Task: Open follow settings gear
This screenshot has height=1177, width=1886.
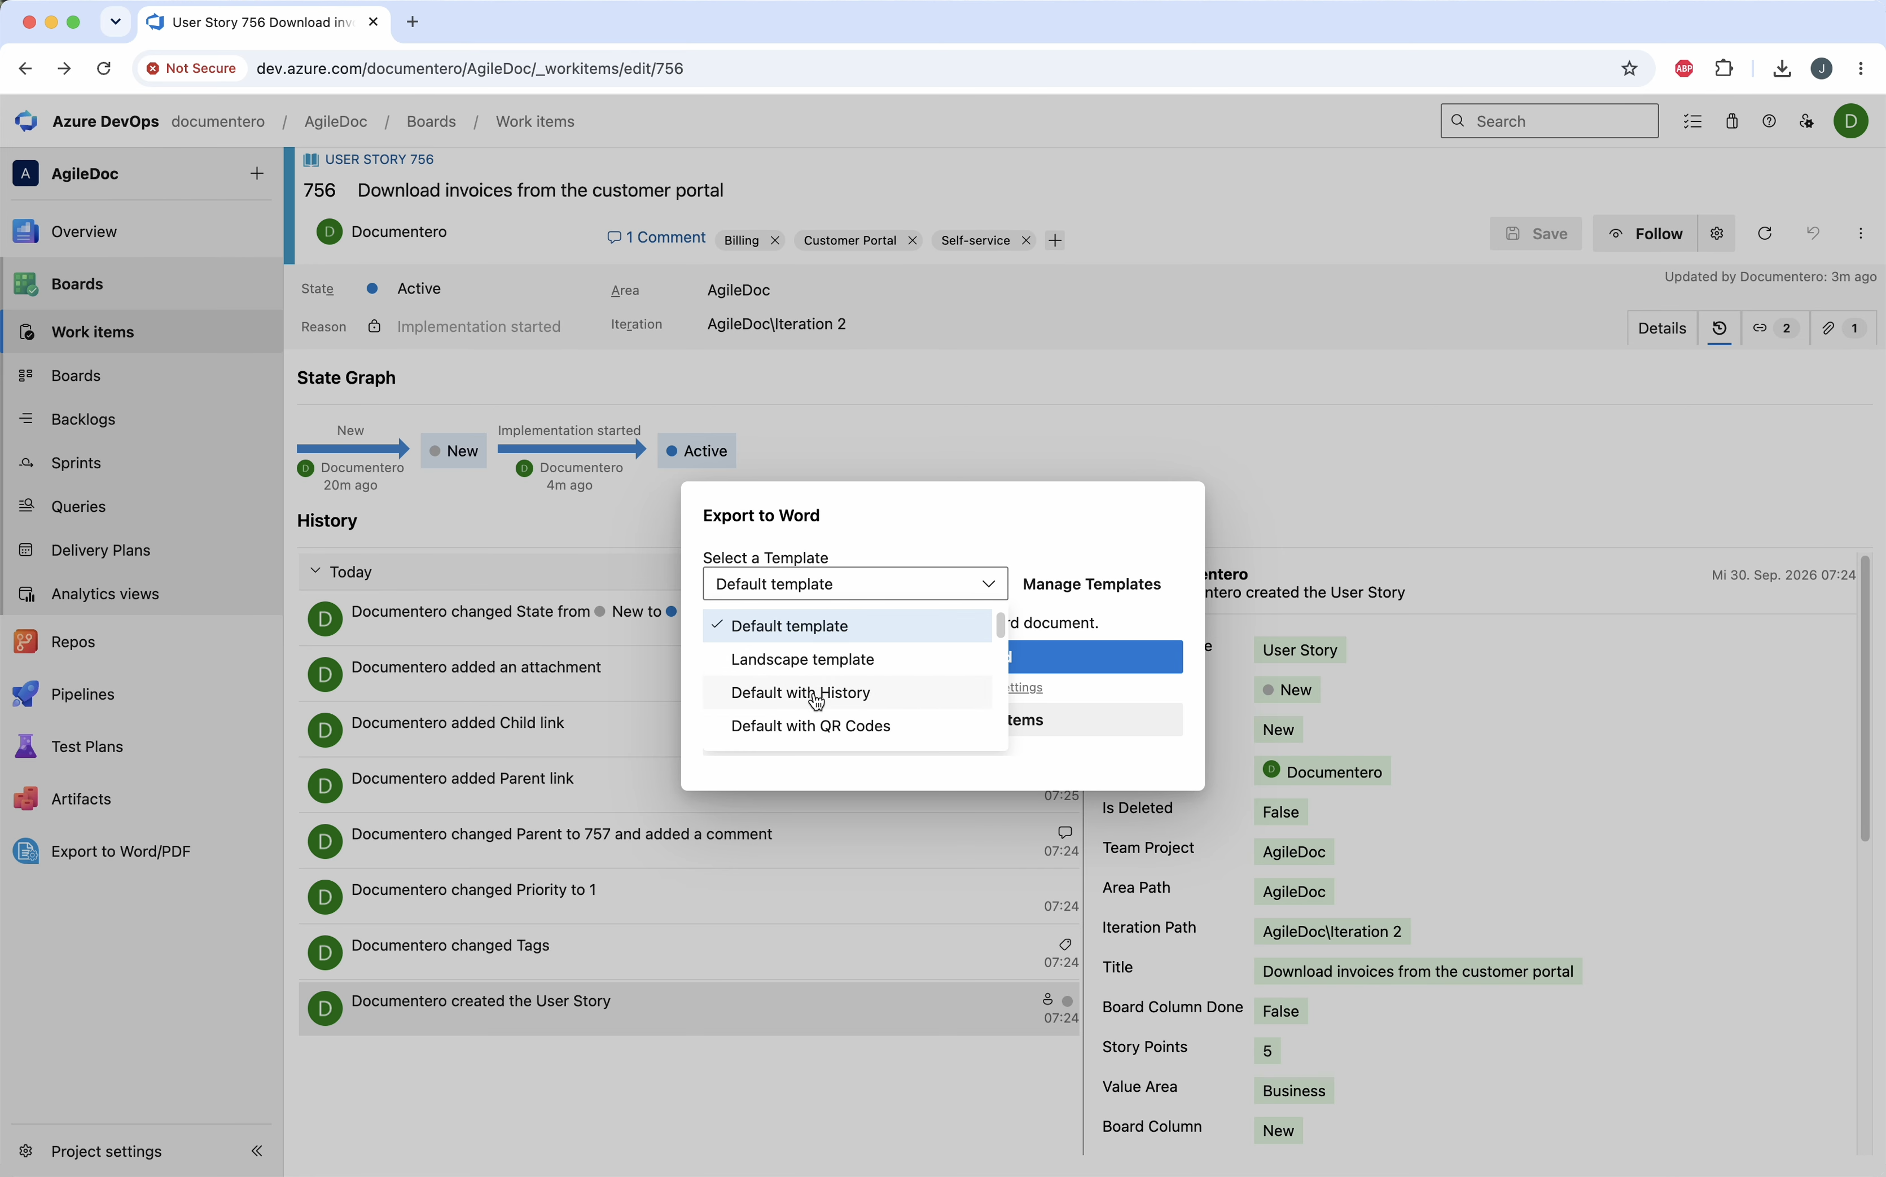Action: (1717, 234)
